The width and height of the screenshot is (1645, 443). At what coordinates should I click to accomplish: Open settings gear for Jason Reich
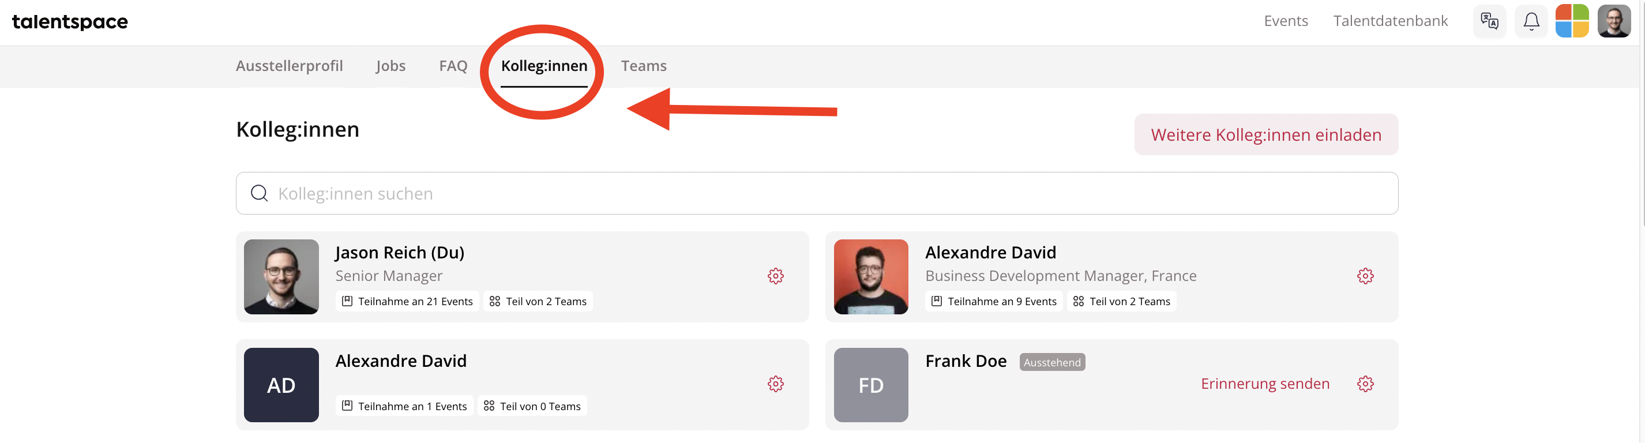pyautogui.click(x=775, y=276)
